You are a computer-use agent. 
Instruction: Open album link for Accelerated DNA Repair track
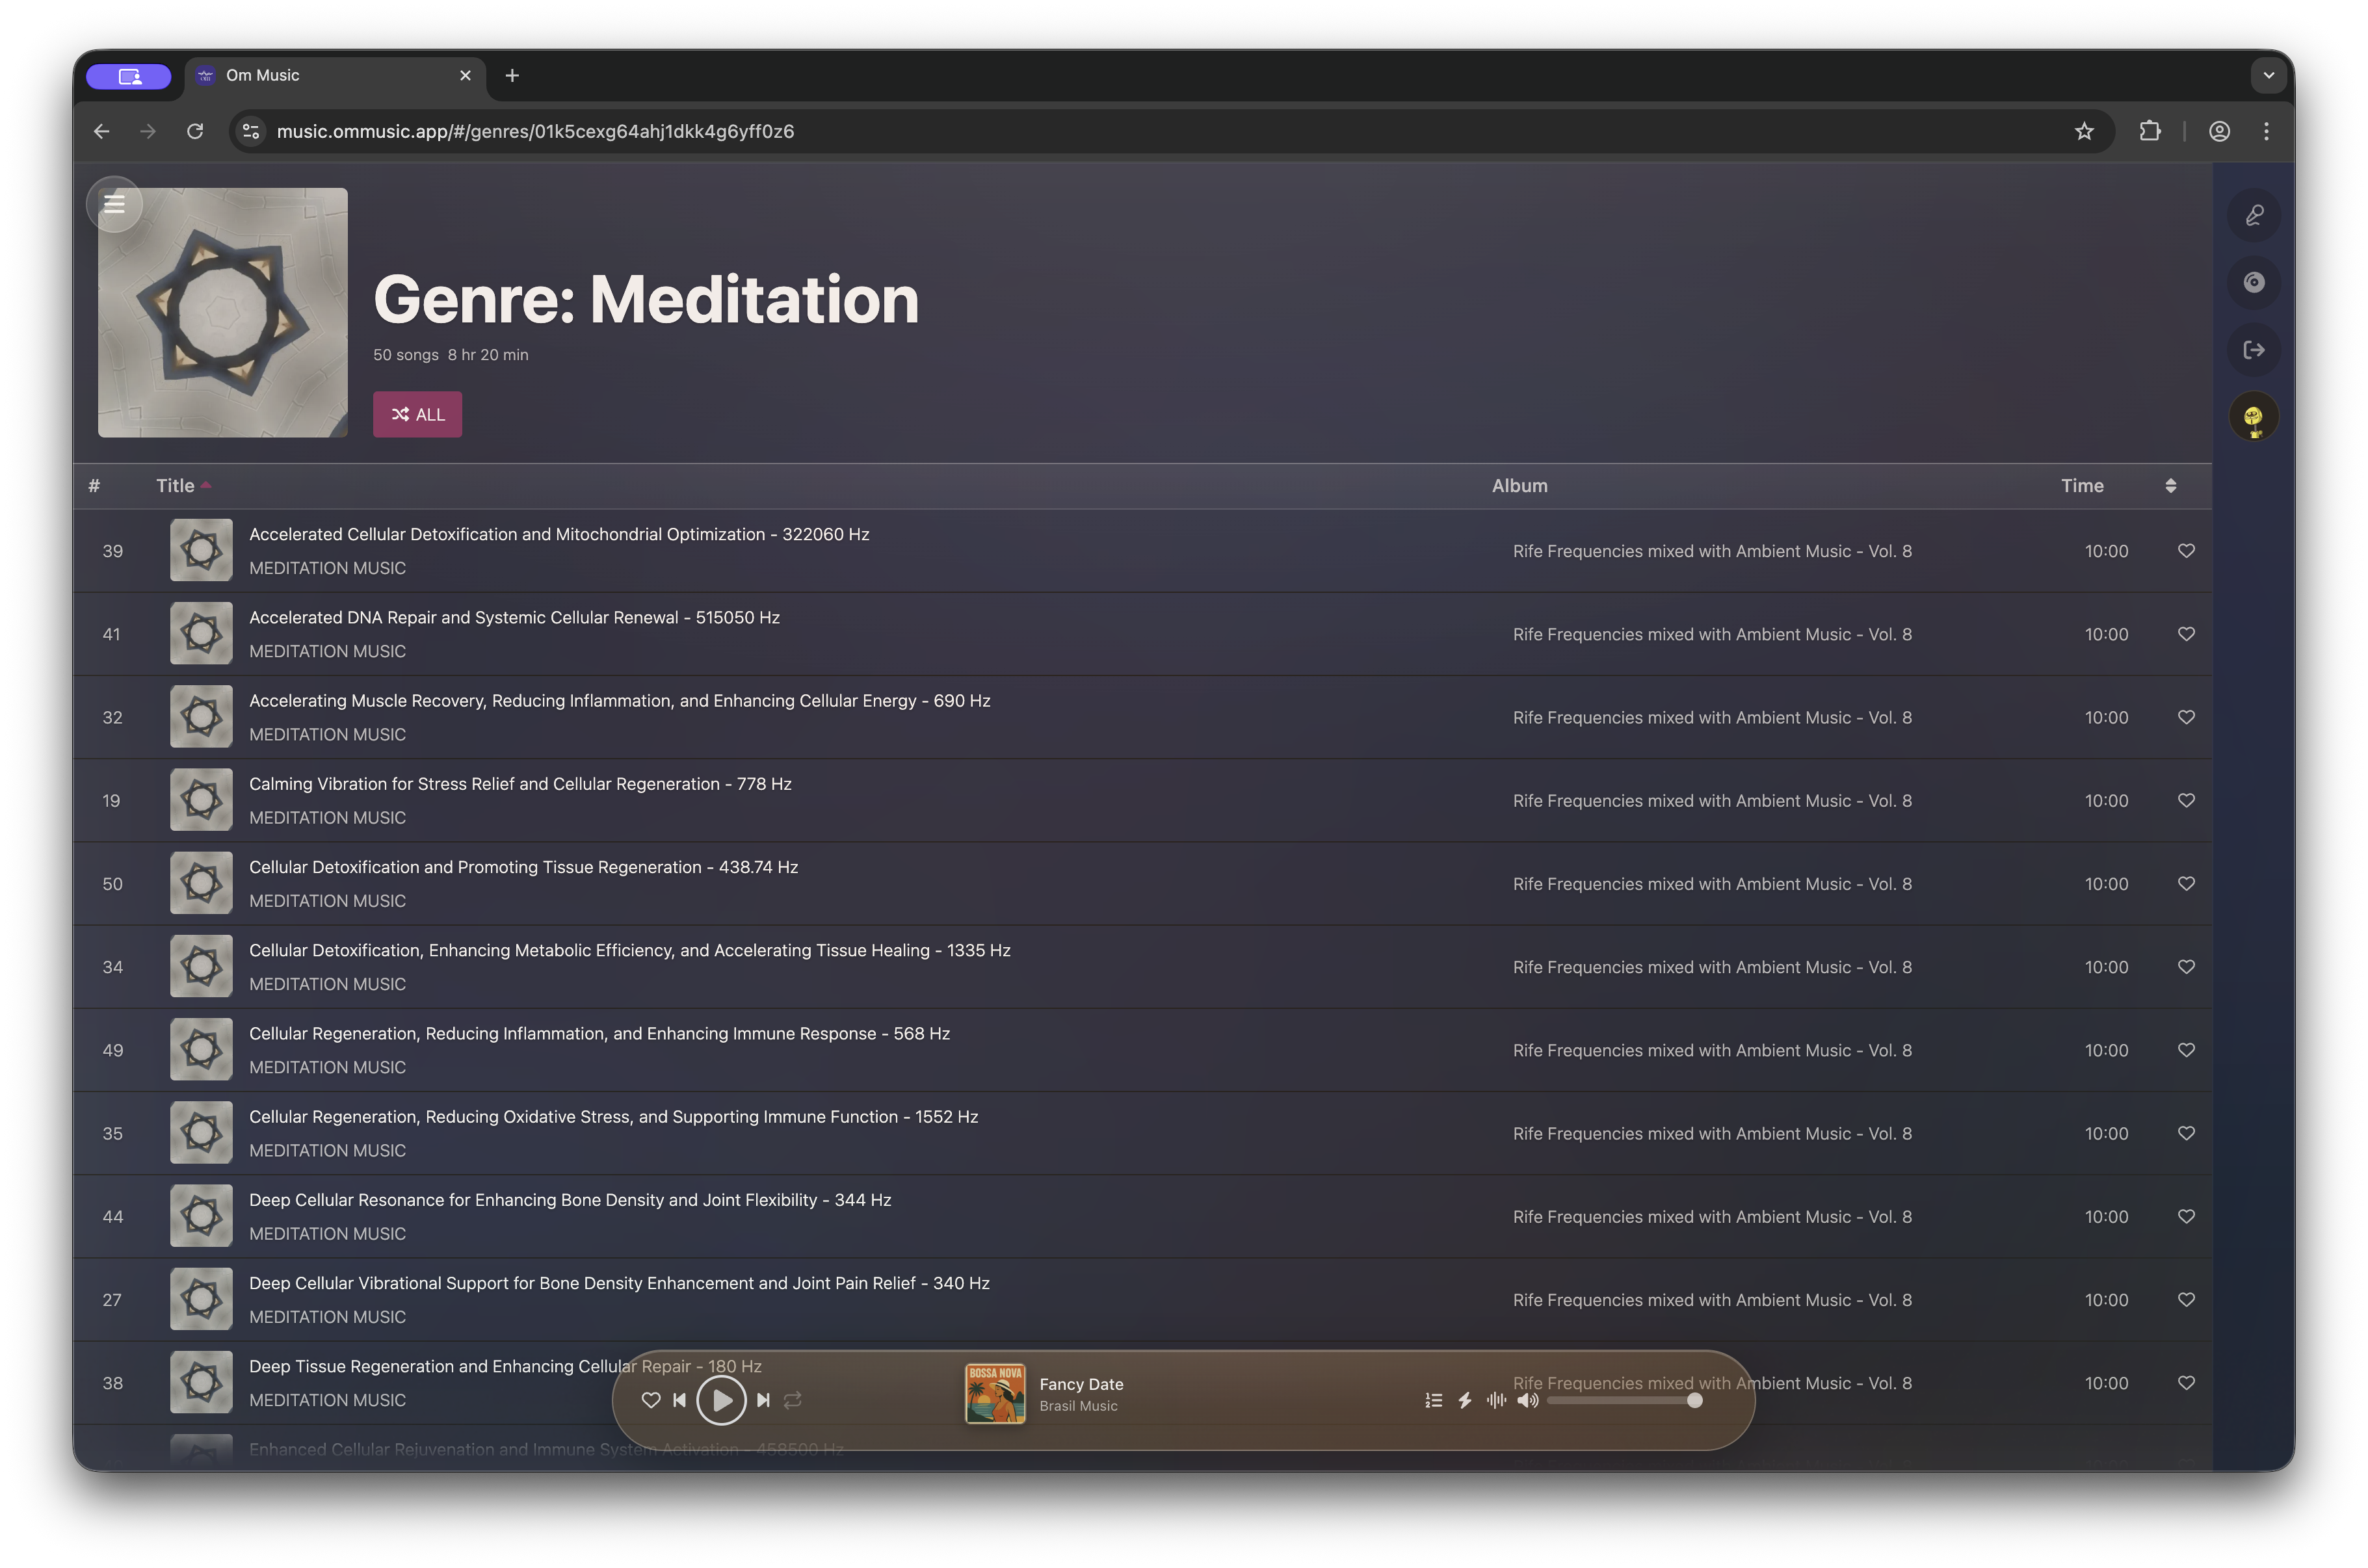click(x=1711, y=634)
